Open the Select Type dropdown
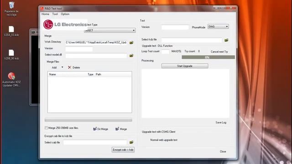This screenshot has height=164, width=292. pos(109,31)
